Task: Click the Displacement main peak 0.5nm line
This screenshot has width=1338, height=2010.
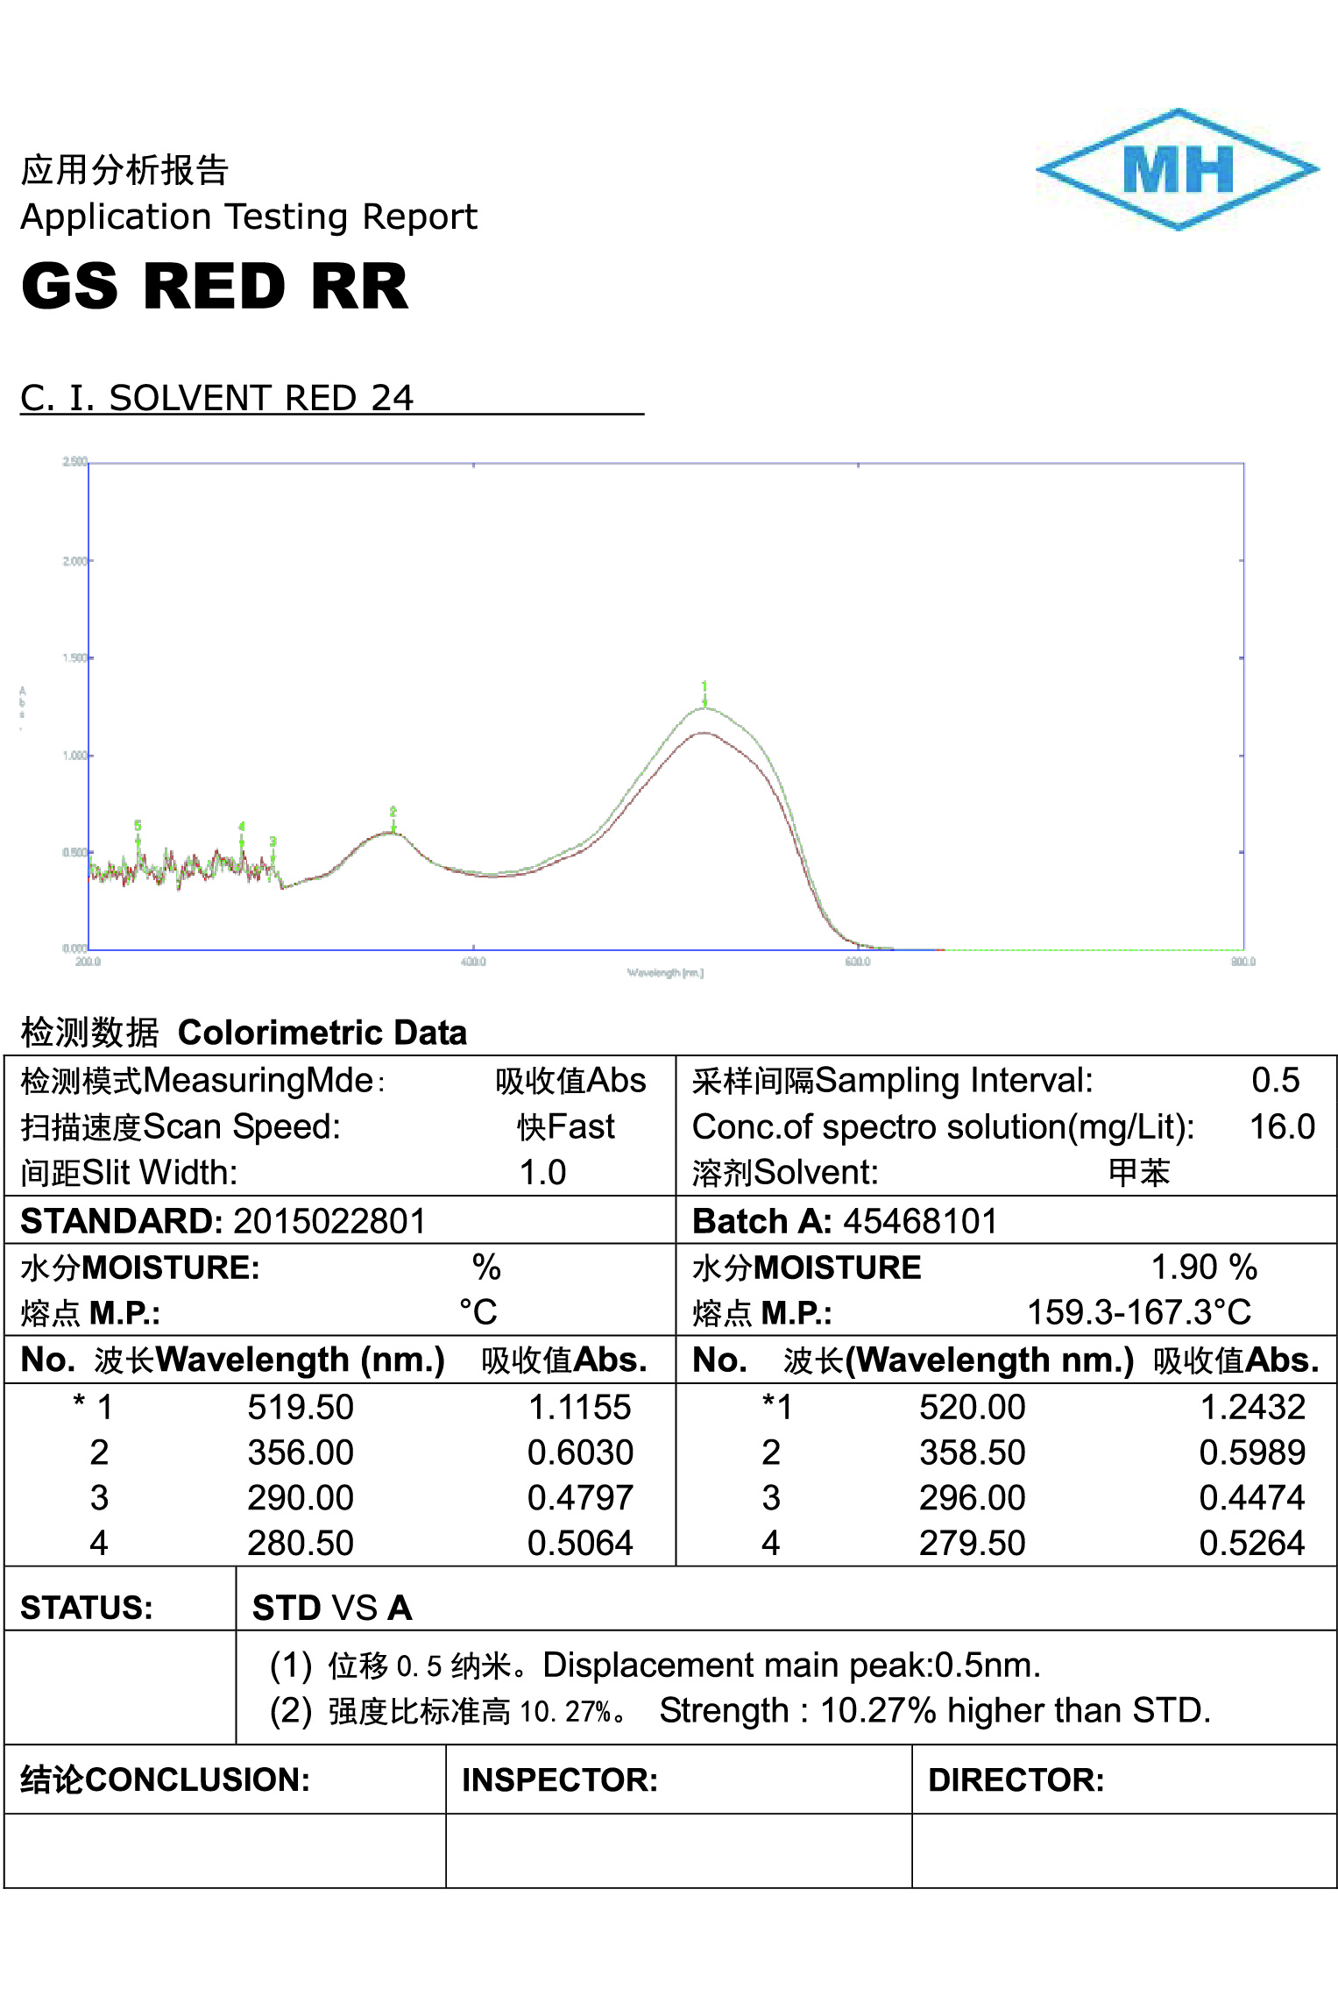Action: pos(790,1665)
